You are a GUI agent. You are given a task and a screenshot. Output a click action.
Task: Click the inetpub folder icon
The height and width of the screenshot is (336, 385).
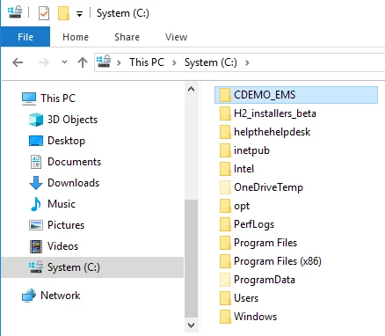click(225, 150)
